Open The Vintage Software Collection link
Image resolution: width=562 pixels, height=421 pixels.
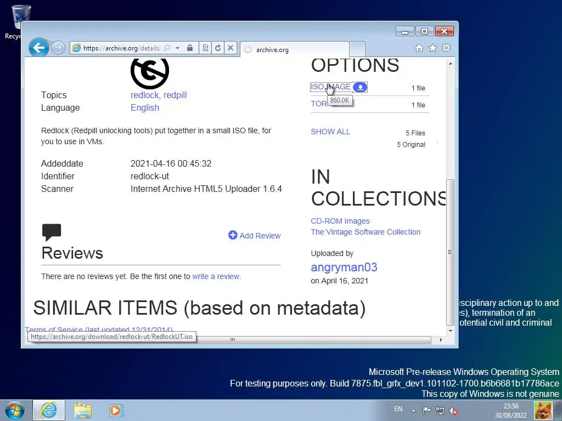(366, 232)
